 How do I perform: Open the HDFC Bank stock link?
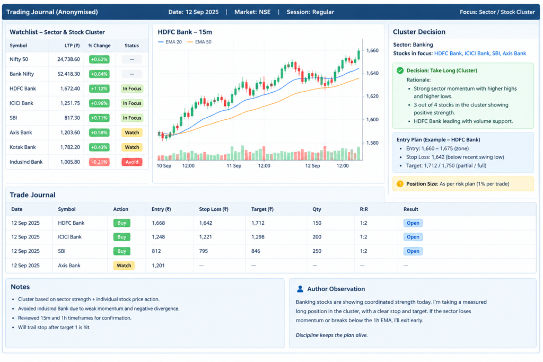448,54
